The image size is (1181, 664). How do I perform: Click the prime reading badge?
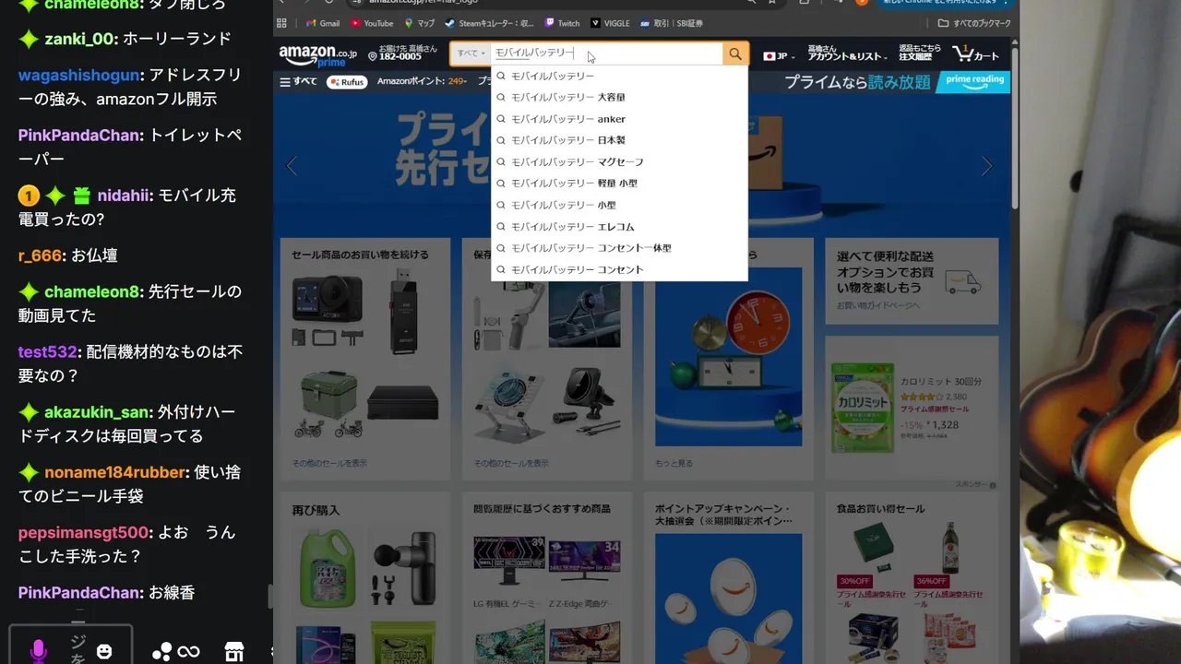click(973, 82)
